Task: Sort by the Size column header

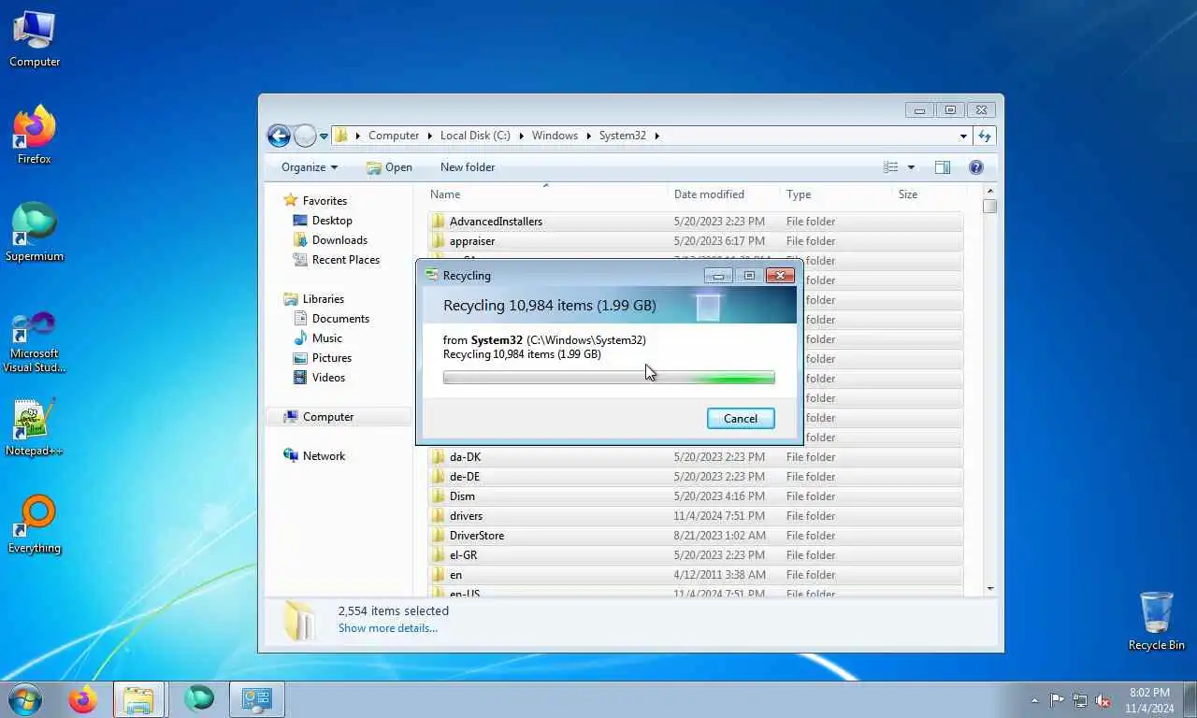Action: [x=928, y=194]
